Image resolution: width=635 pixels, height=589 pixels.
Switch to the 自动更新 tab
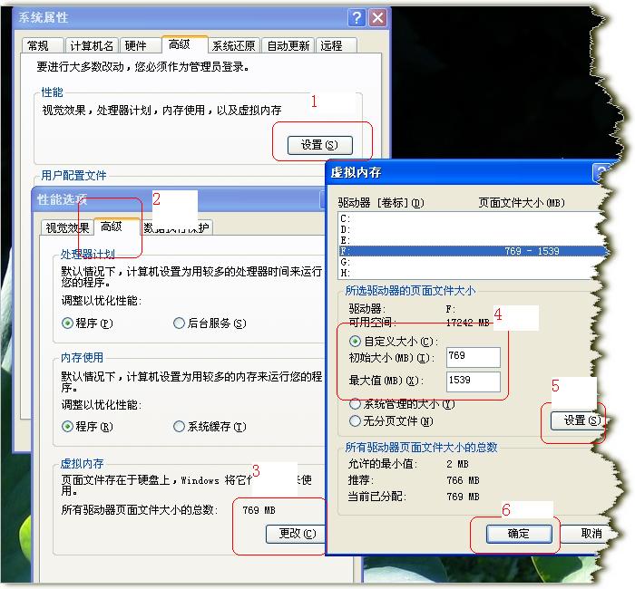pos(288,45)
